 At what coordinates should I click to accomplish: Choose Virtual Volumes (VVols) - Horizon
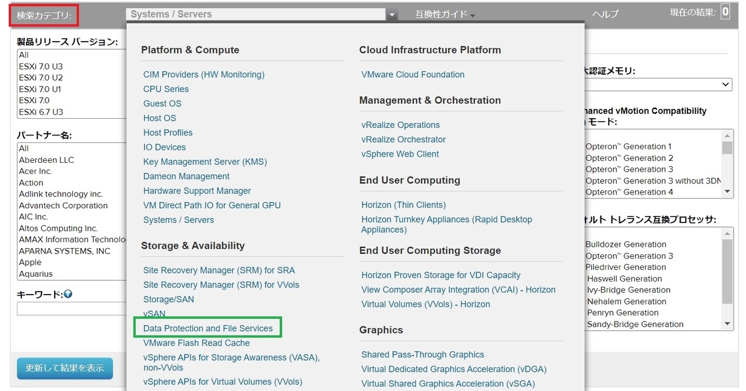coord(425,305)
